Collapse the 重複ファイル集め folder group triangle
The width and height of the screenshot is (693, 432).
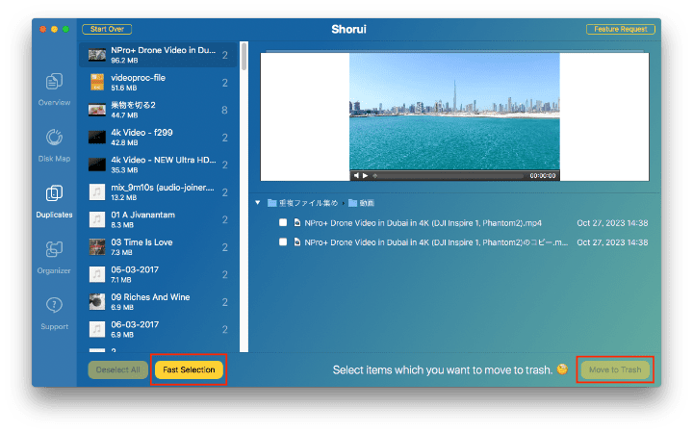click(x=258, y=203)
